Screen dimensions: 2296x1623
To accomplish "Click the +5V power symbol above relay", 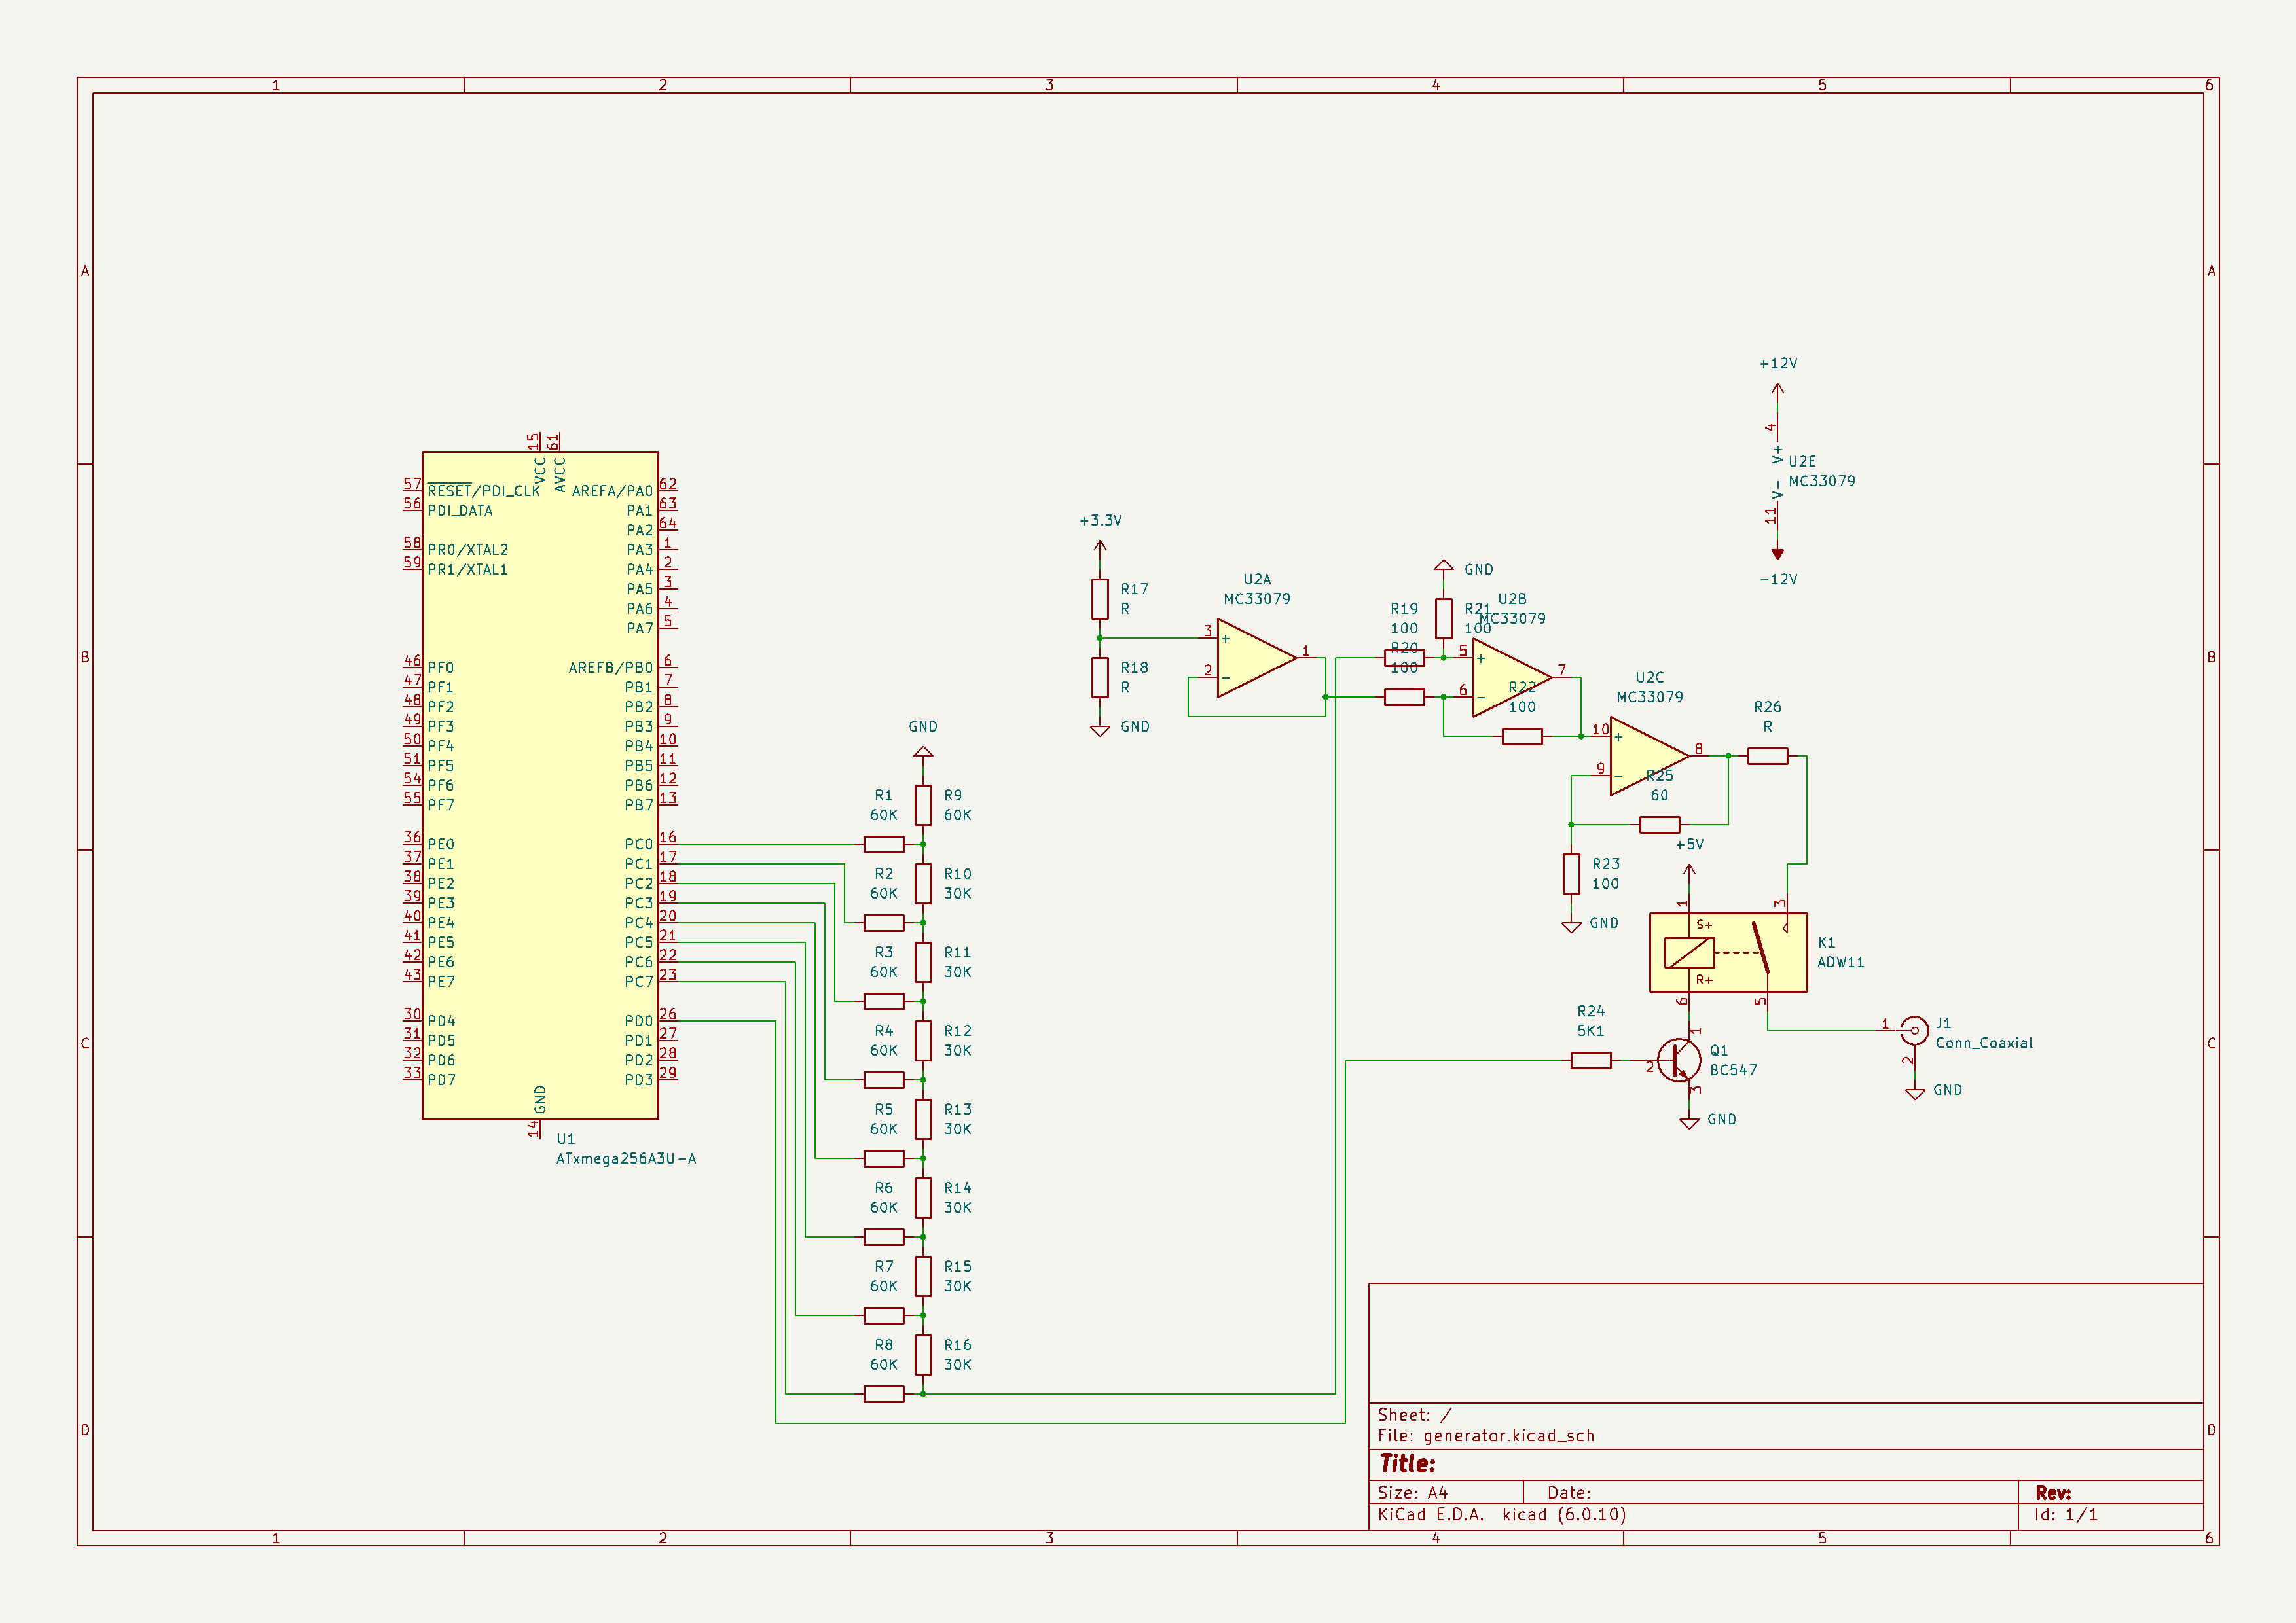I will 1689,872.
